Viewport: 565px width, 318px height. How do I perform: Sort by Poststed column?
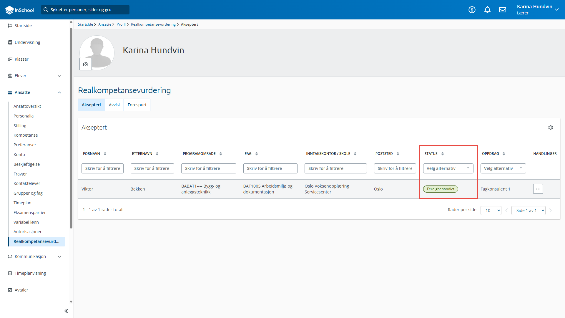pos(398,154)
